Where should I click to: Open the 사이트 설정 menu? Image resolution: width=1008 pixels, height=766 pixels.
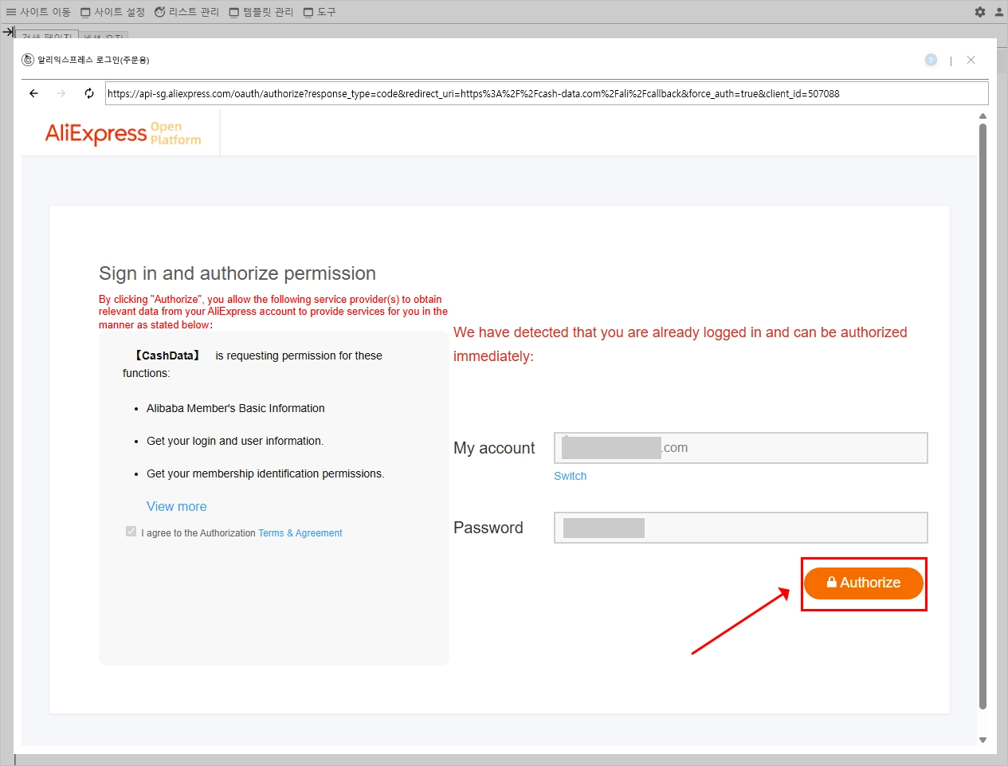pyautogui.click(x=112, y=12)
